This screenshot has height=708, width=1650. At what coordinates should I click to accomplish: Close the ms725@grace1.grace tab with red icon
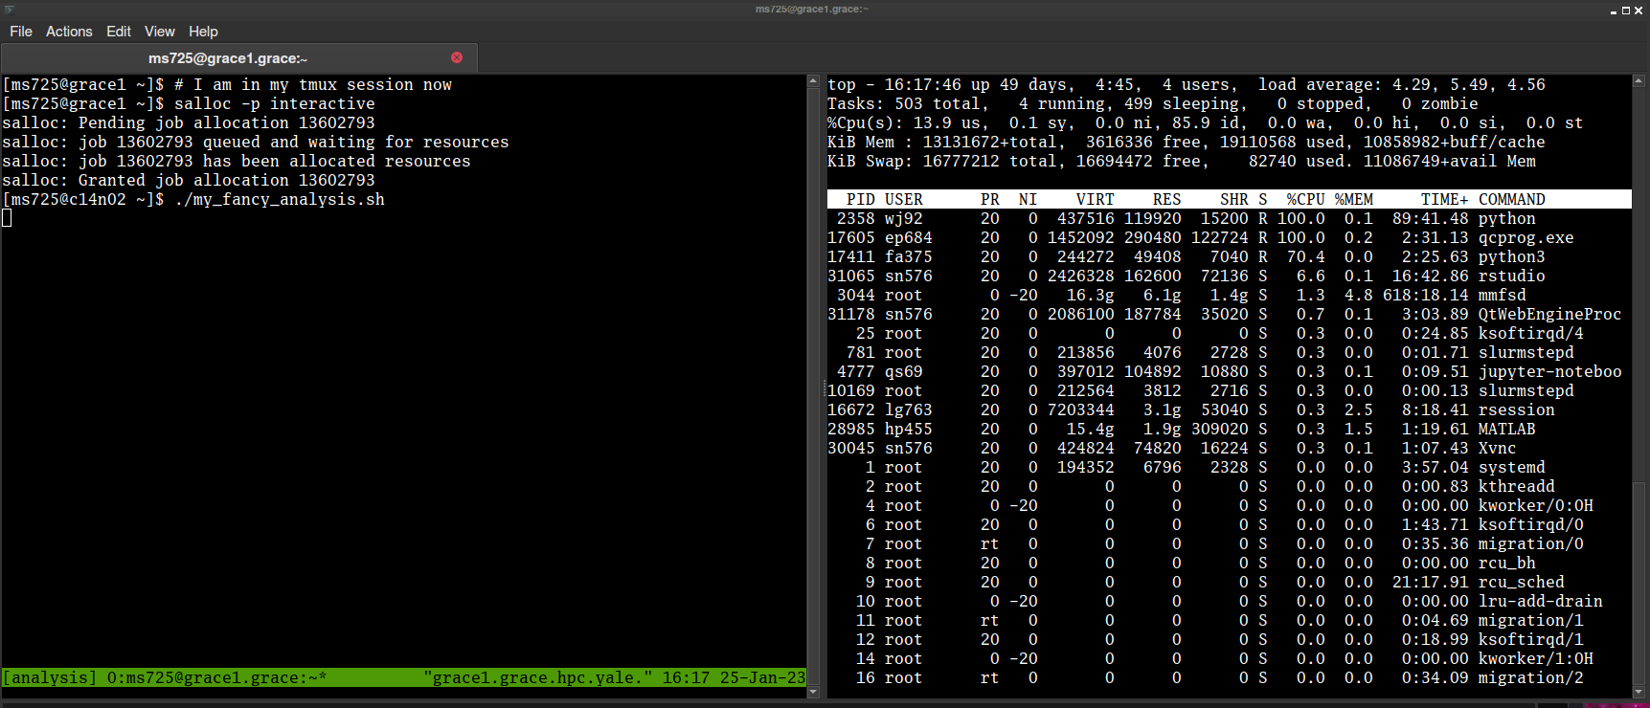click(457, 57)
